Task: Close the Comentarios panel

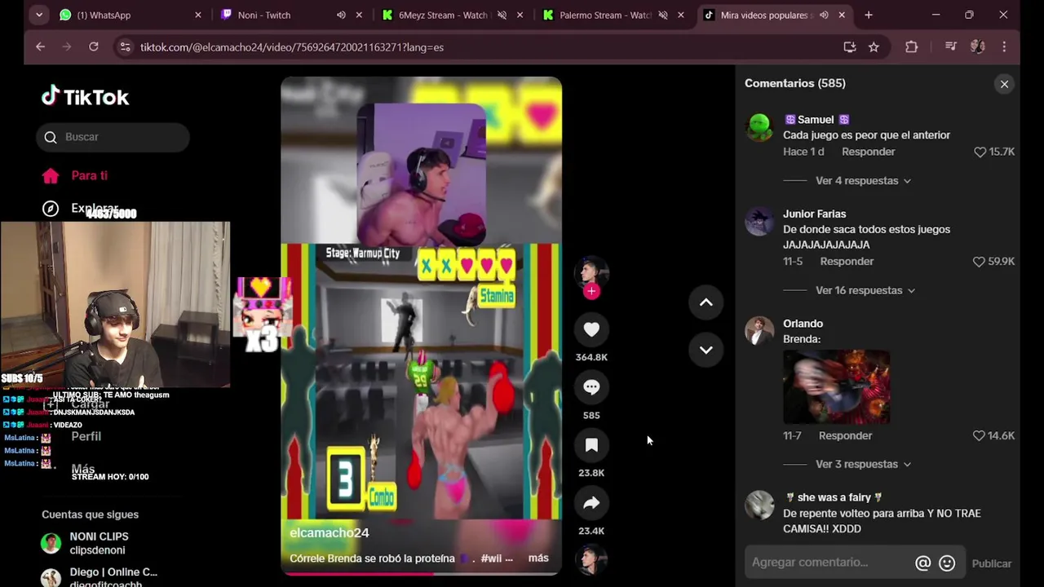Action: (x=1004, y=84)
